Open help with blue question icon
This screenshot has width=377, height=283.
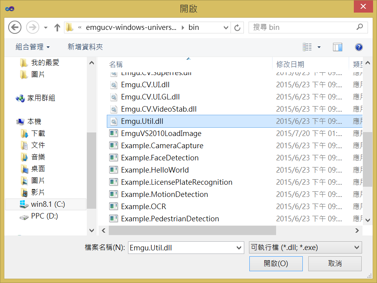(x=359, y=47)
